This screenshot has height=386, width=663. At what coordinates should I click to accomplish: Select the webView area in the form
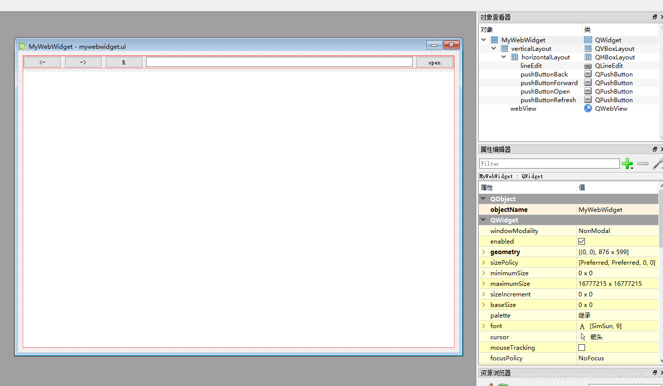pos(239,209)
